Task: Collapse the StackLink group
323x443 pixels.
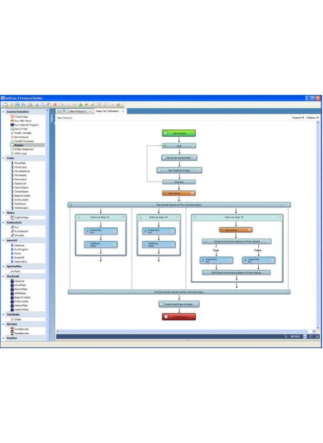Action: click(4, 276)
